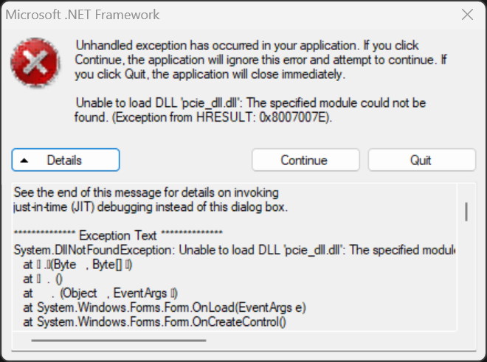Click the just-in-time (JIT) debugging line
The image size is (487, 362).
tap(150, 208)
